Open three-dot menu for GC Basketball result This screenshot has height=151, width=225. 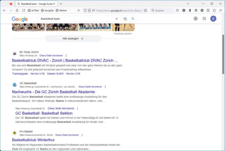click(105, 87)
